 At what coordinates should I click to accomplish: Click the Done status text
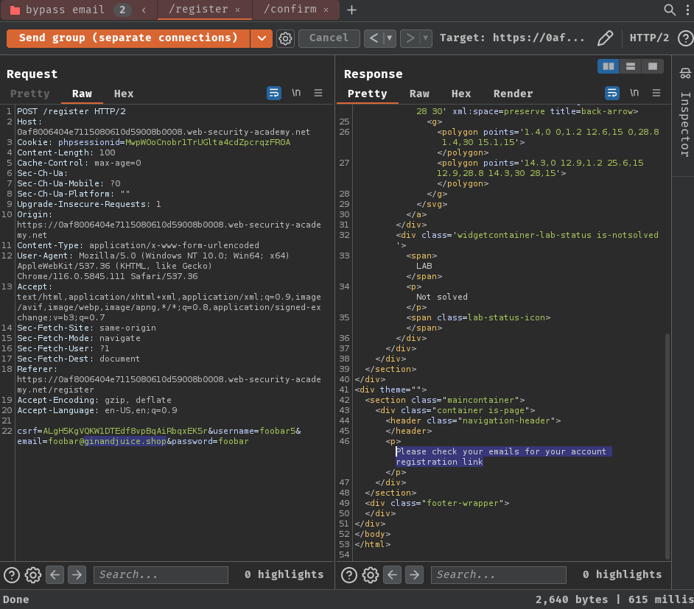click(16, 599)
